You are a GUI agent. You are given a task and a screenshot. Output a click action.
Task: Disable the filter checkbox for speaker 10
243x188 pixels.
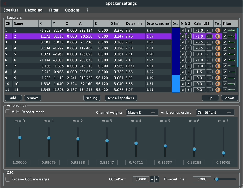(x=225, y=84)
